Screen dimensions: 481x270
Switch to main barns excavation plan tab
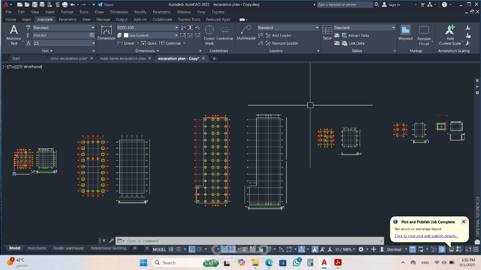coord(123,58)
